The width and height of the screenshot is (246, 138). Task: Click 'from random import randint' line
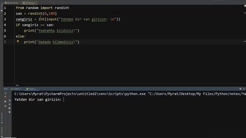[42, 8]
